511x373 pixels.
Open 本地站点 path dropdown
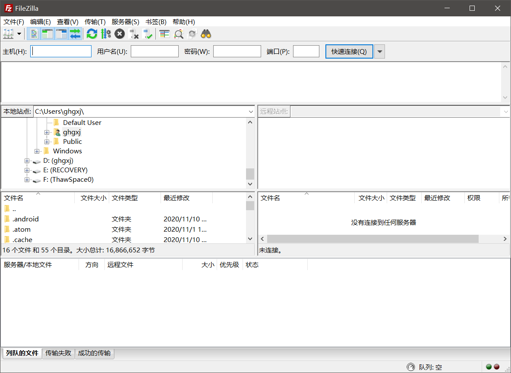(251, 112)
